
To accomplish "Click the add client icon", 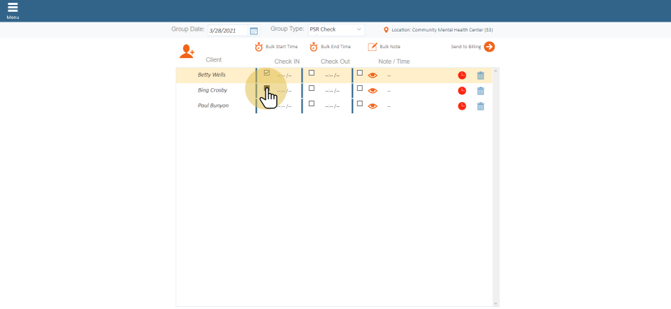I will pos(187,51).
